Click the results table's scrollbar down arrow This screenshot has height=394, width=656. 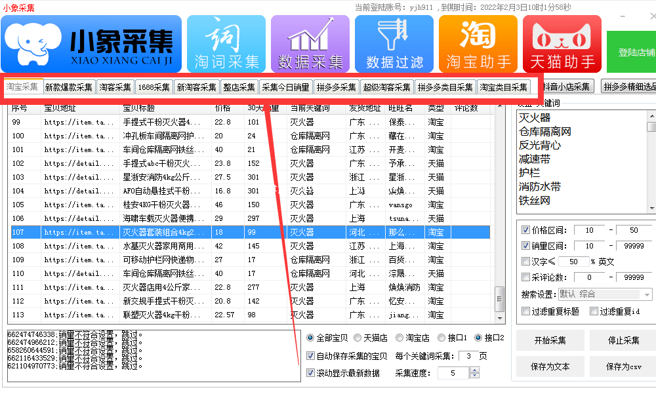coord(499,319)
